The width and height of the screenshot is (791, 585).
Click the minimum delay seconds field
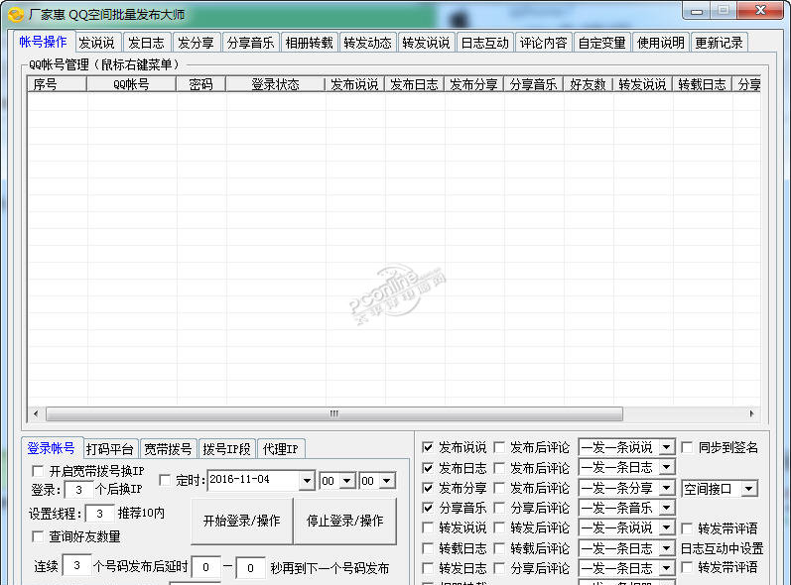tap(205, 567)
